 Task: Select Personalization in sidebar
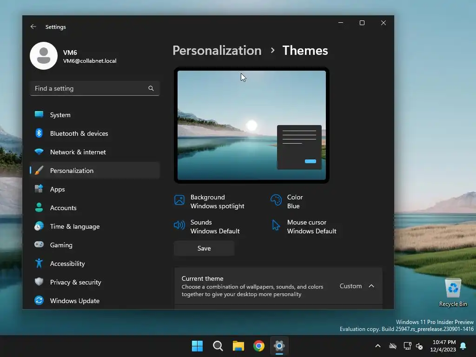[95, 170]
